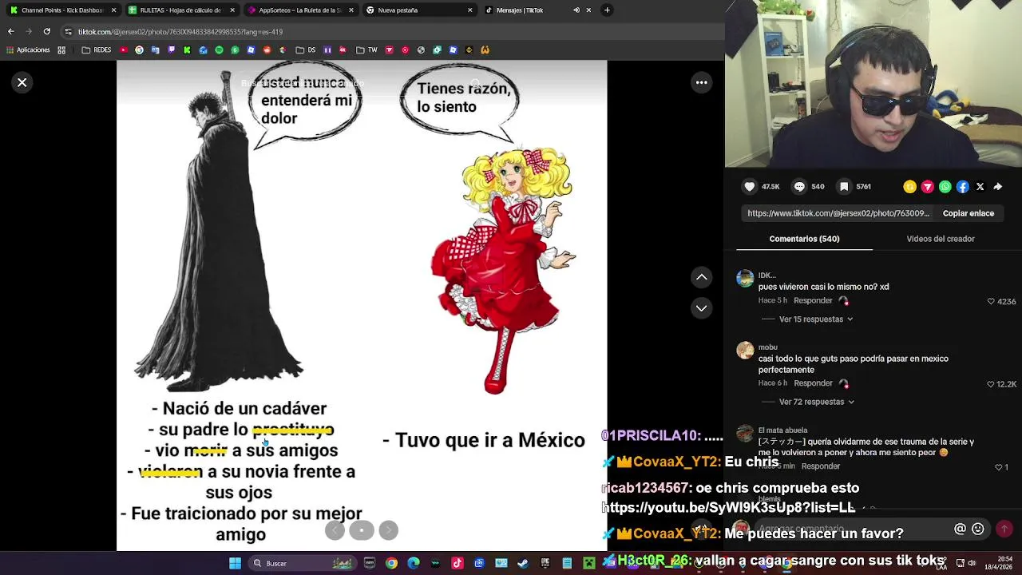Insert a mention with the @ icon
This screenshot has height=575, width=1022.
click(x=960, y=529)
